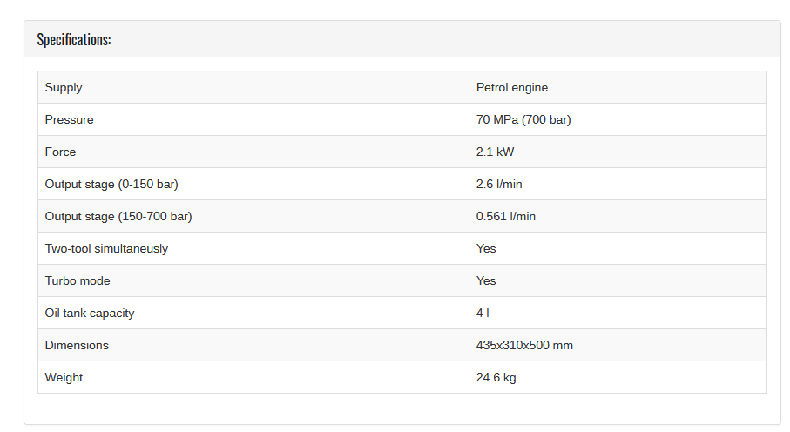Click the 435x310x500 mm dimensions value
This screenshot has height=432, width=790.
(524, 346)
